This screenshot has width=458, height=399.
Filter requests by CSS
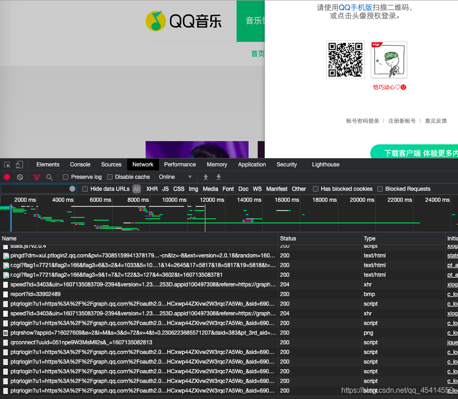(179, 189)
